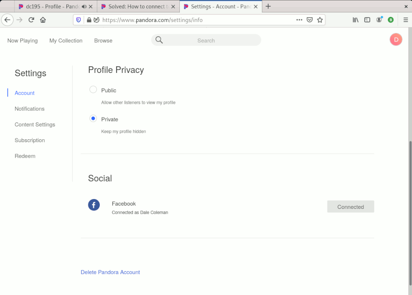Reload the page with the refresh icon

coord(31,19)
